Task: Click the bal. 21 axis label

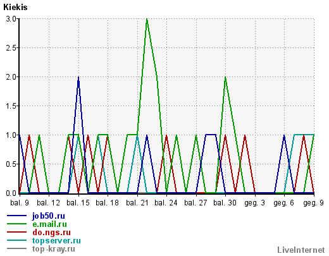Action: pyautogui.click(x=137, y=203)
